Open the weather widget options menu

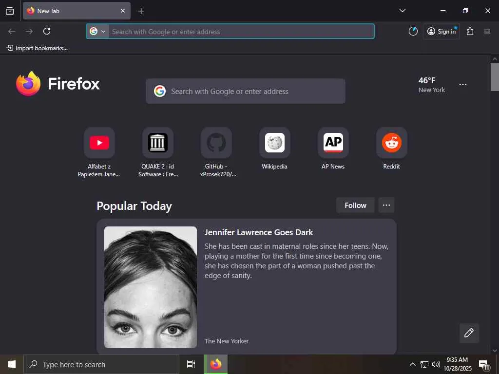[463, 85]
